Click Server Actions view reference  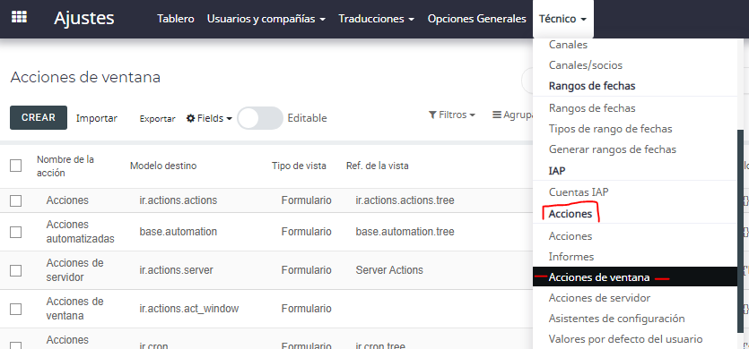tap(389, 270)
